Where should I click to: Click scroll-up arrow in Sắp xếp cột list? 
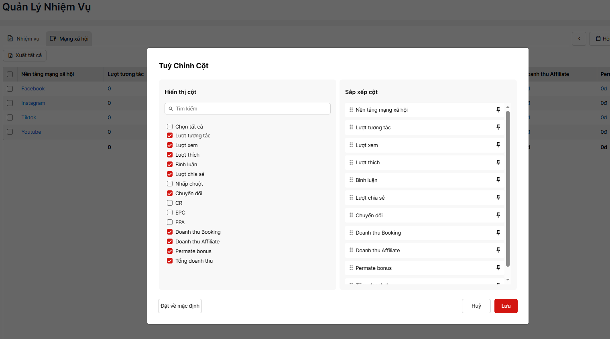(508, 107)
